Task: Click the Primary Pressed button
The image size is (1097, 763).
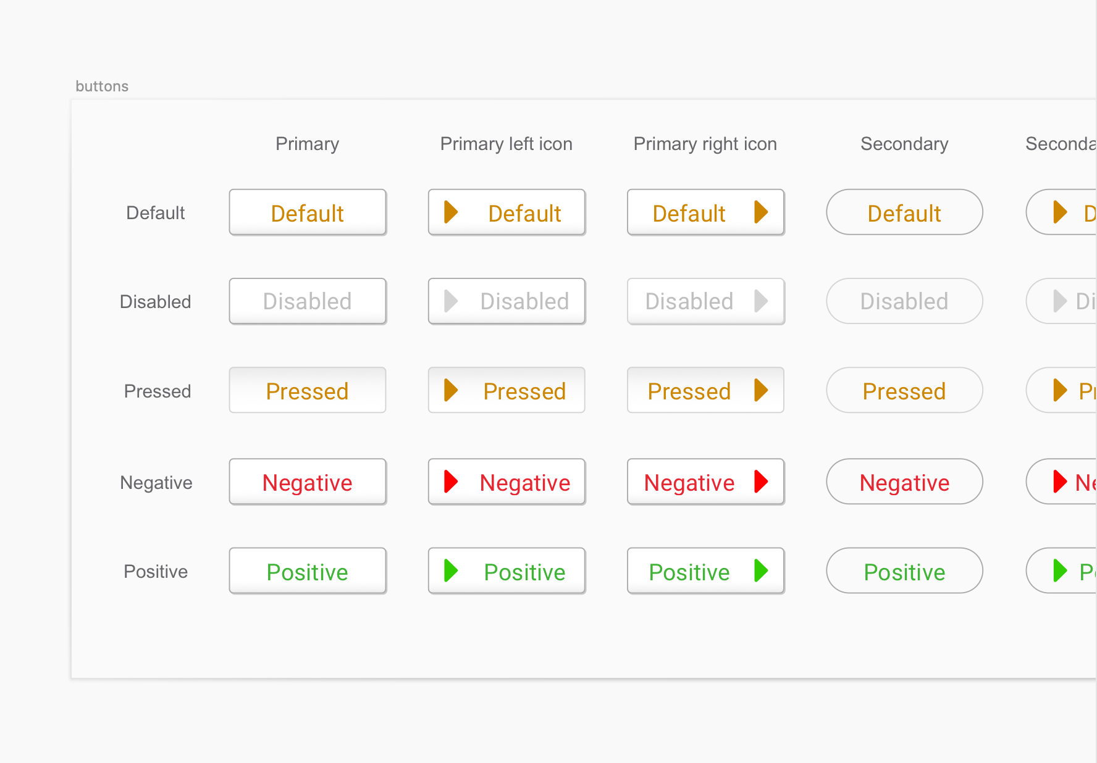Action: (308, 390)
